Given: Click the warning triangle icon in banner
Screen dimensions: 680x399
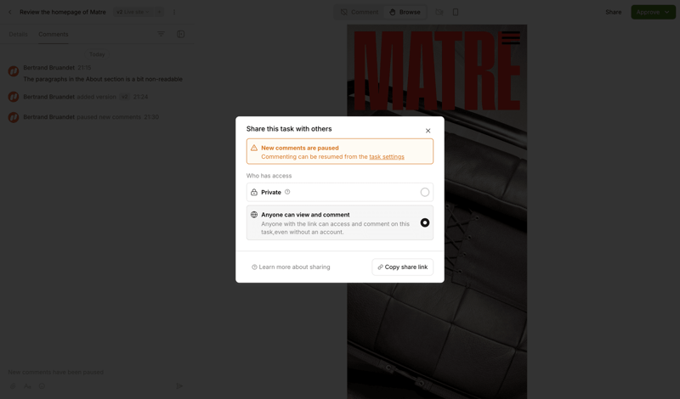Looking at the screenshot, I should 254,148.
